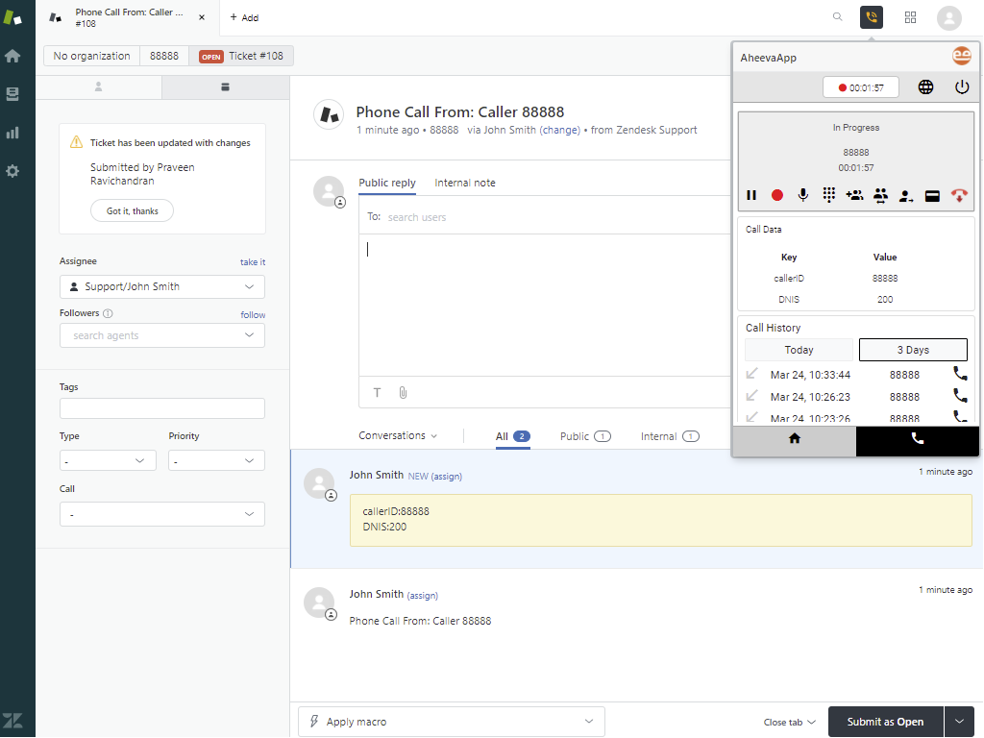Call back the Mar 24, 10:26:23 entry
Image resolution: width=984 pixels, height=738 pixels.
tap(960, 395)
